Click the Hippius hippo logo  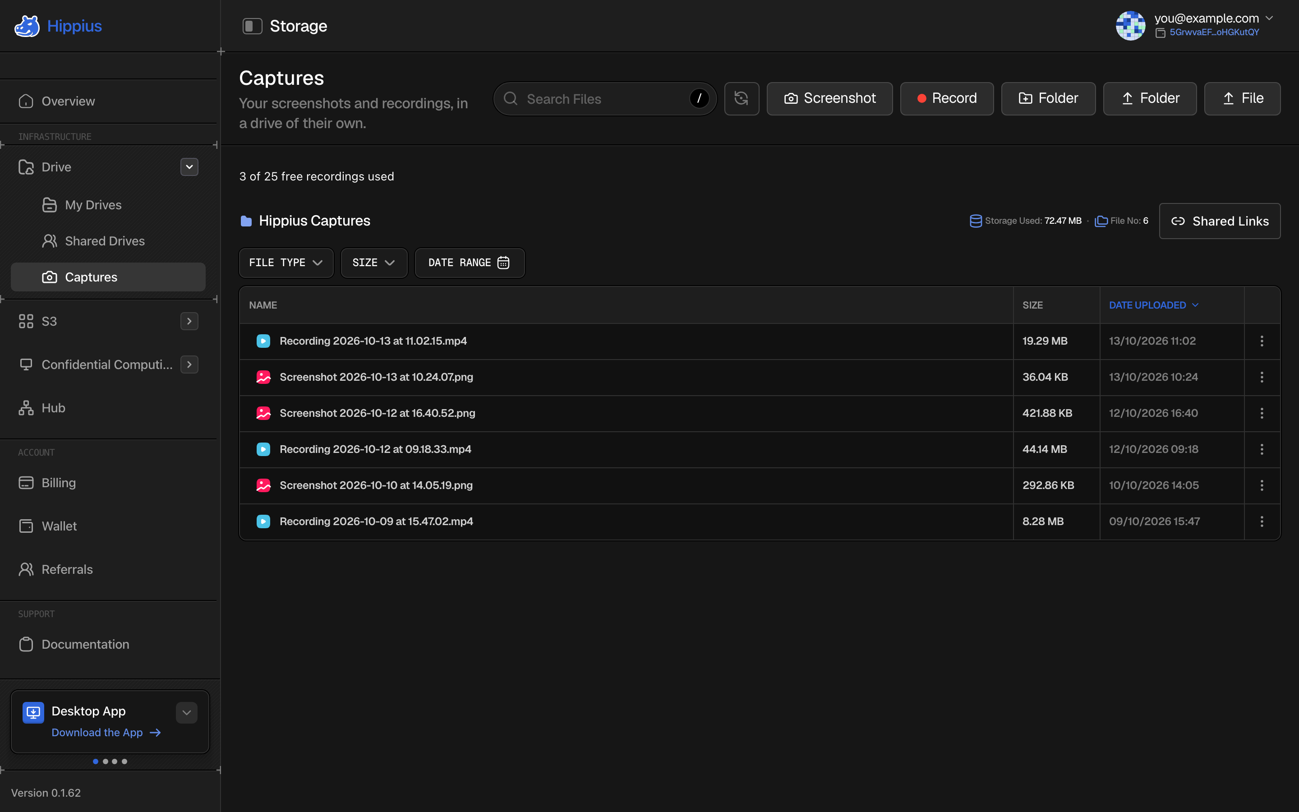27,26
